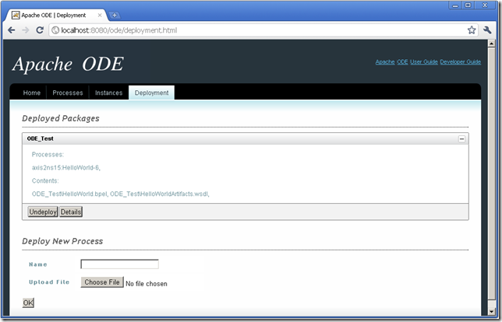Image resolution: width=502 pixels, height=322 pixels.
Task: Click the axis2ns15:HelloWorld-6 process entry
Action: (66, 167)
